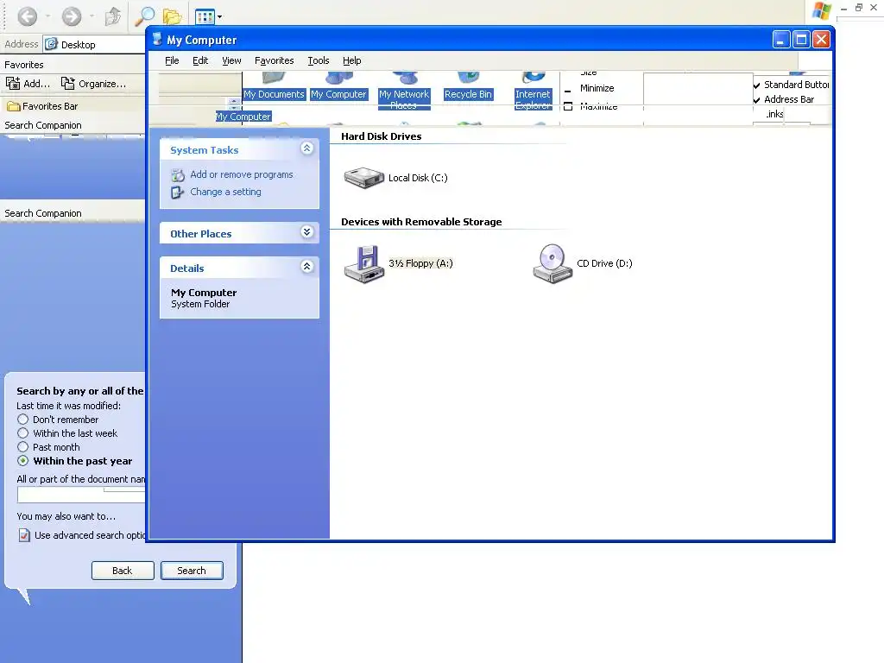
Task: Click the advanced search options icon
Action: (23, 535)
